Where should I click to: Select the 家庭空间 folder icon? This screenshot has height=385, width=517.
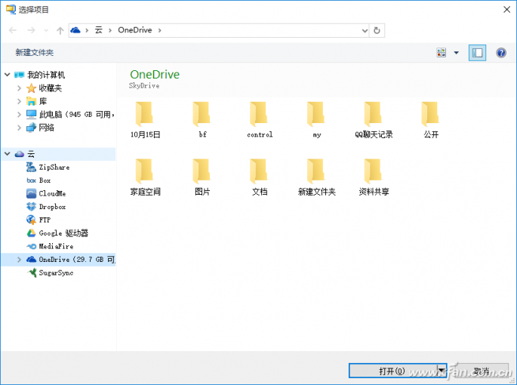pos(144,171)
